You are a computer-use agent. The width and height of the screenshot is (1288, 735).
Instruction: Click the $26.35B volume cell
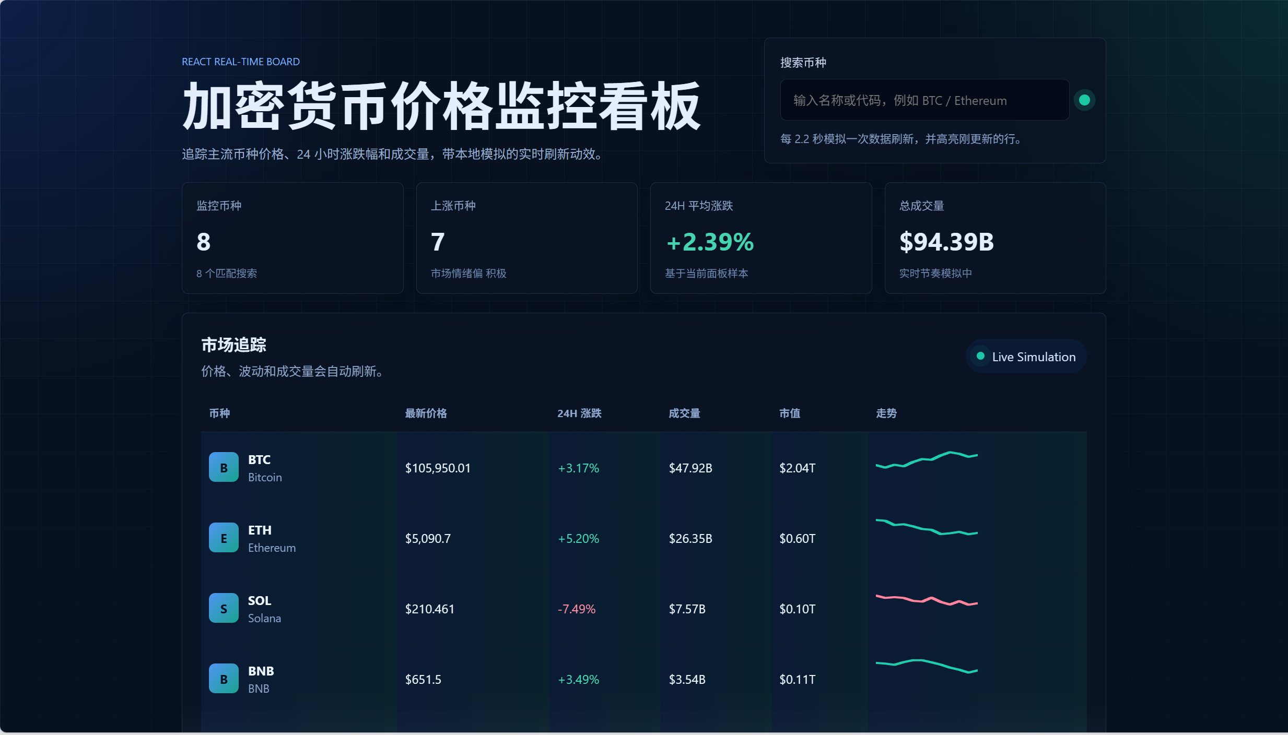690,538
